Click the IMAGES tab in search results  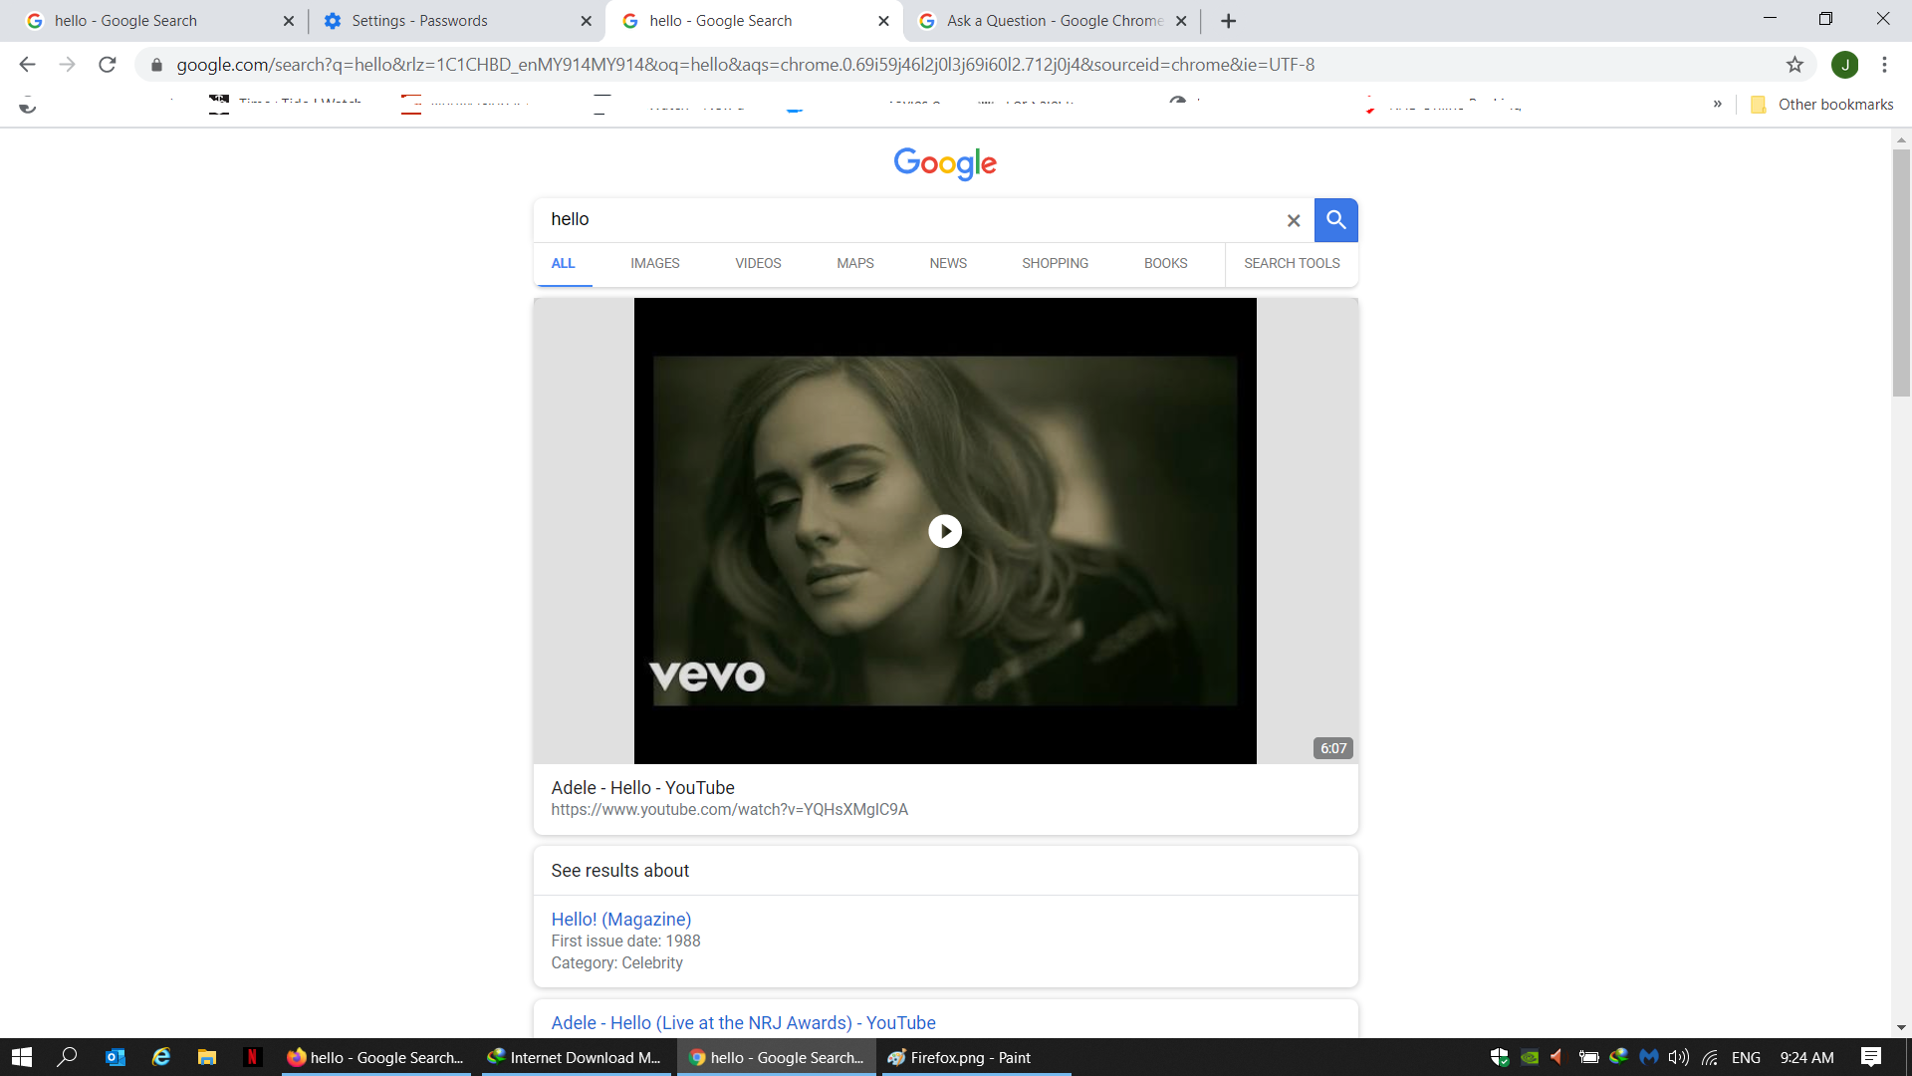click(655, 263)
